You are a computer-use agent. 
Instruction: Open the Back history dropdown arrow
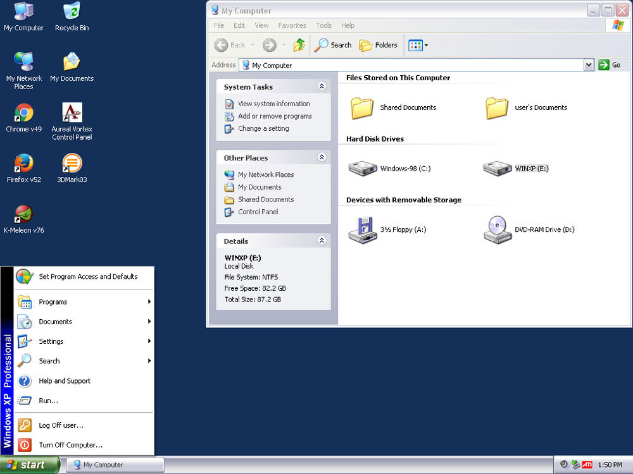point(253,45)
